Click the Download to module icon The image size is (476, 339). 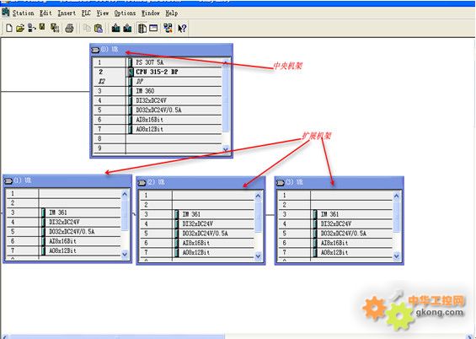[116, 29]
